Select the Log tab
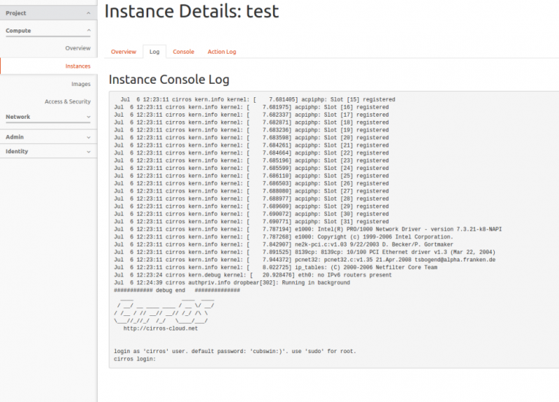 pyautogui.click(x=154, y=52)
